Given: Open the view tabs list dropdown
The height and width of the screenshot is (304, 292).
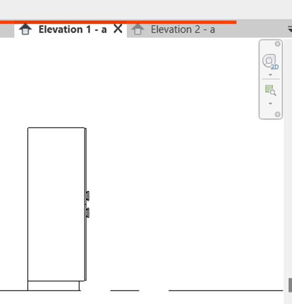Looking at the screenshot, I should point(290,29).
